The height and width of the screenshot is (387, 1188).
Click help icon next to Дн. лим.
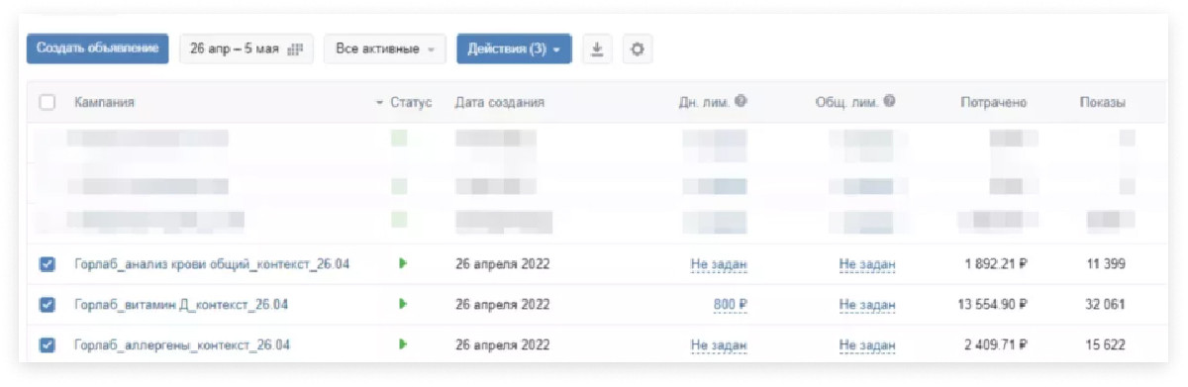coord(741,102)
